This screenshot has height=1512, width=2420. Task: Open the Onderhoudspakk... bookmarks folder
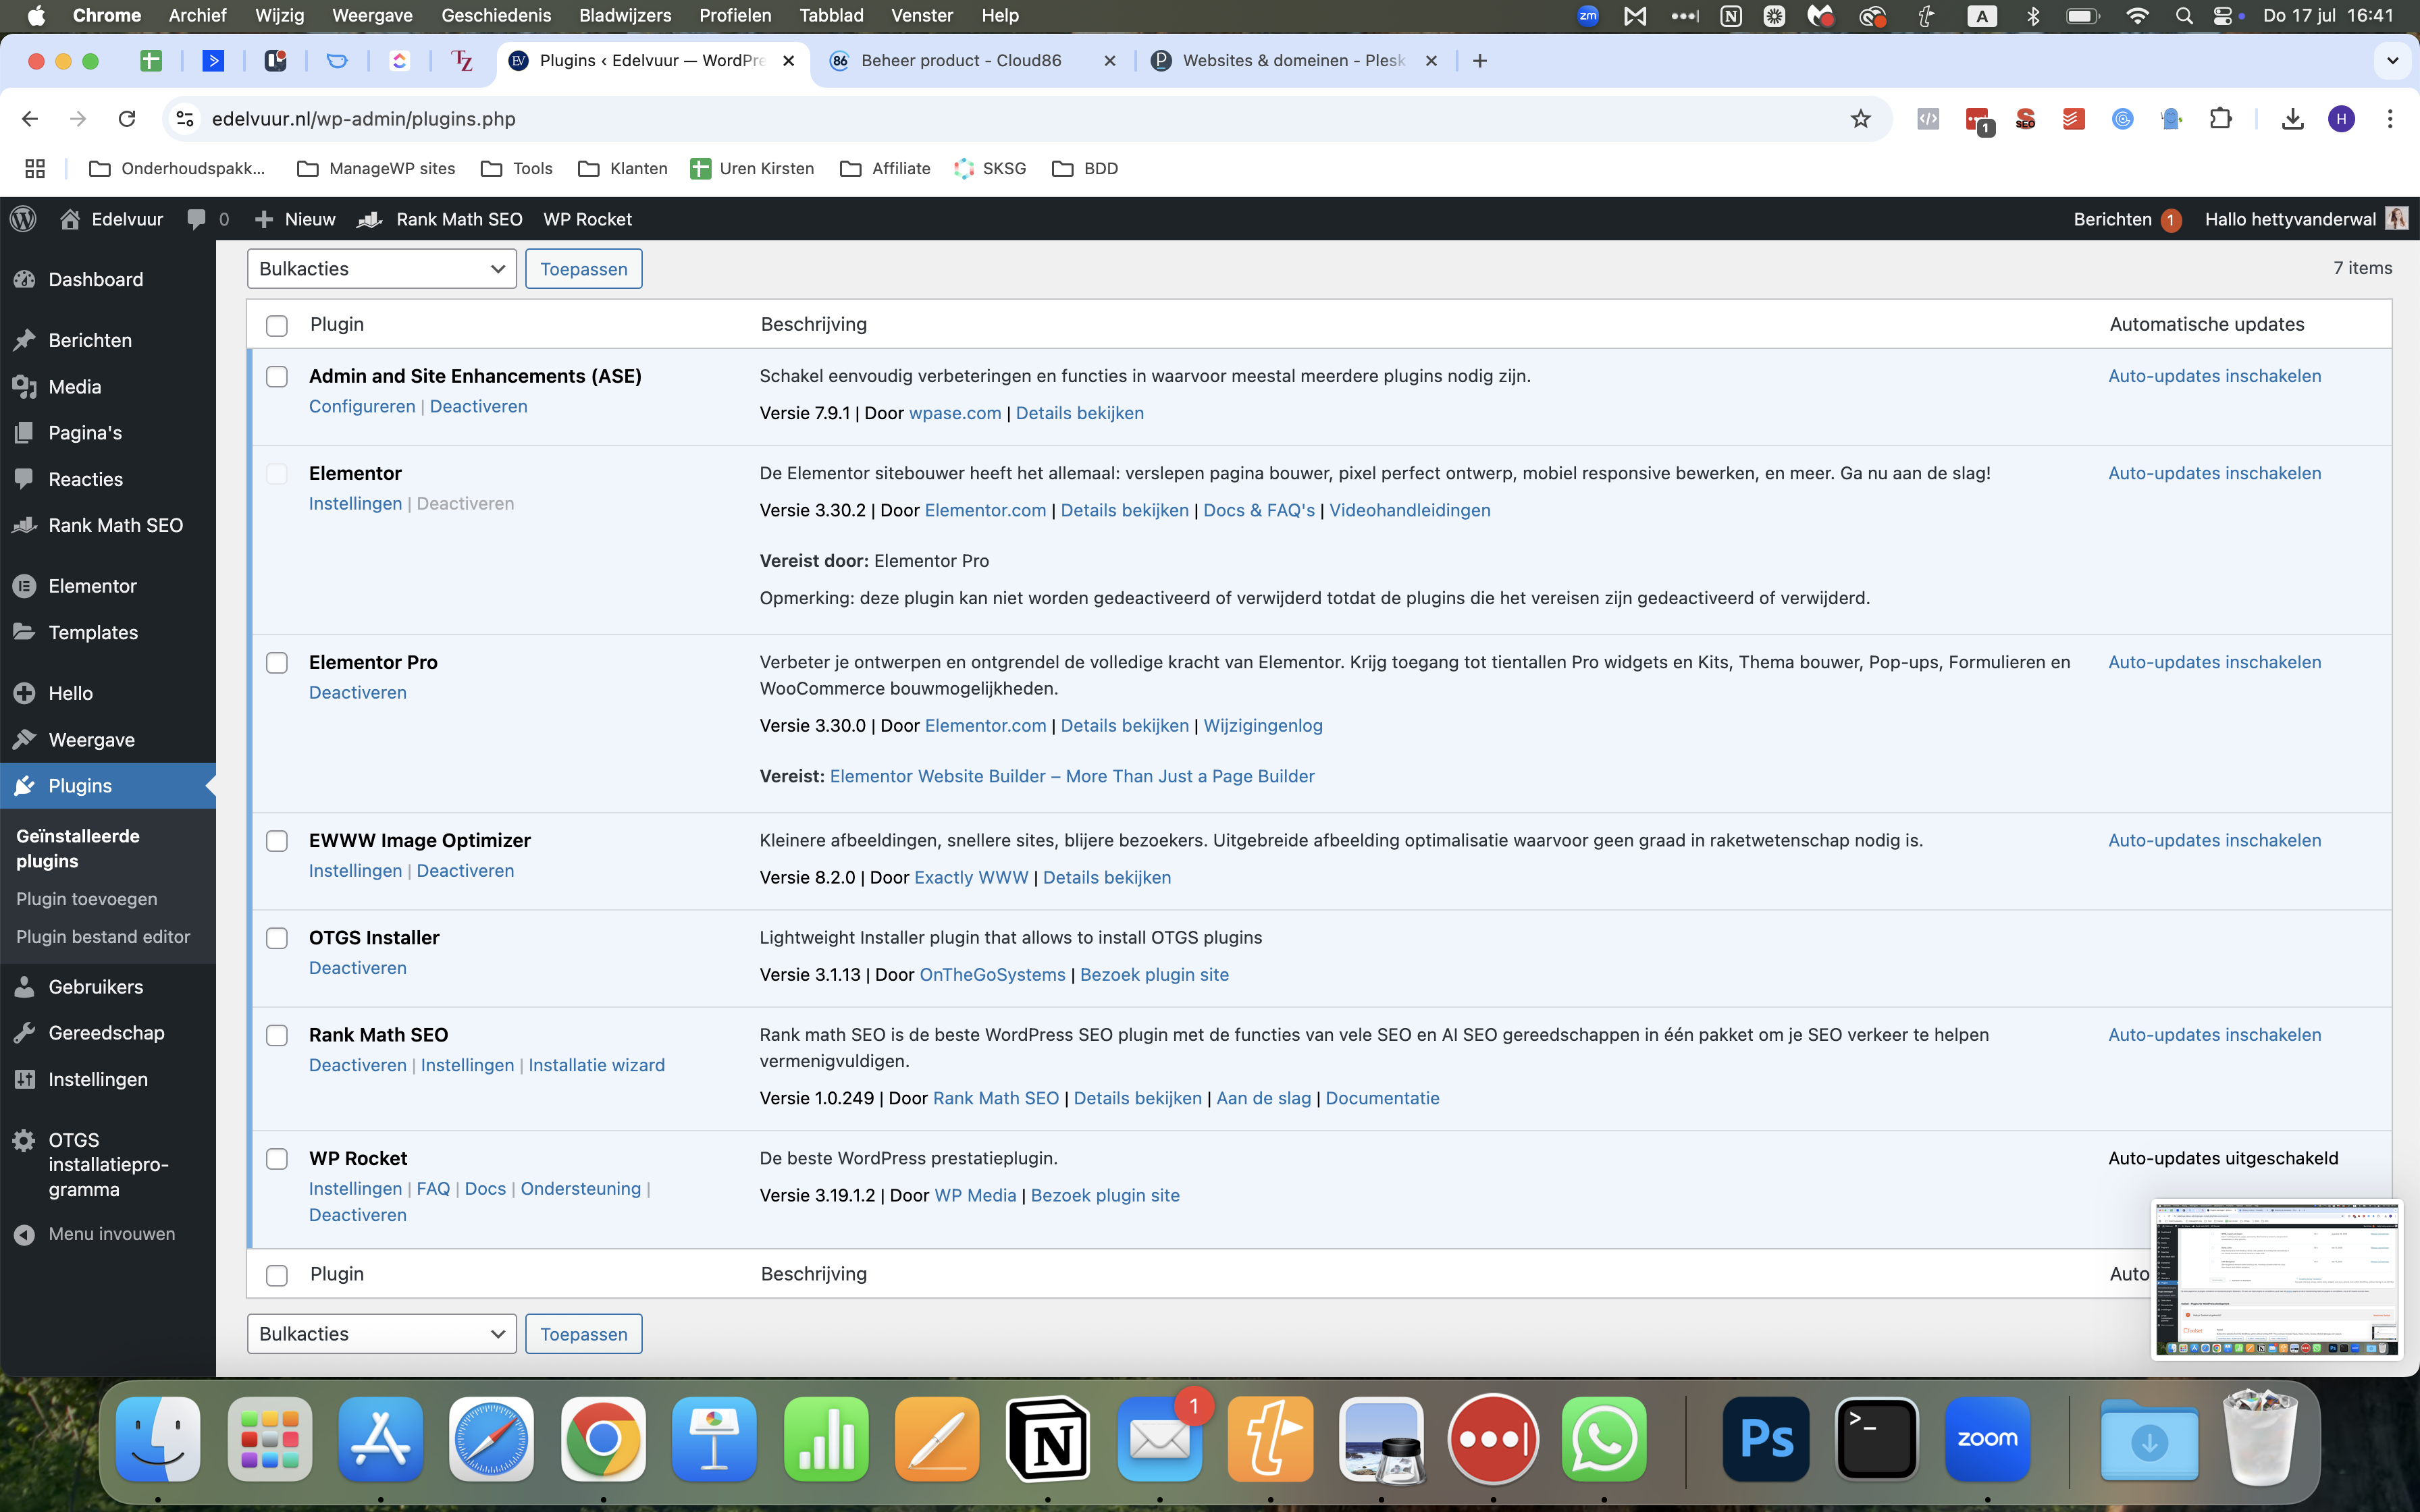[x=177, y=168]
